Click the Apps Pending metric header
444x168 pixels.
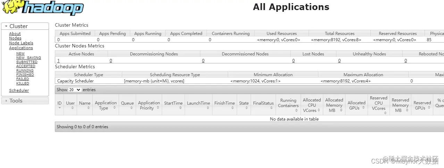[112, 34]
